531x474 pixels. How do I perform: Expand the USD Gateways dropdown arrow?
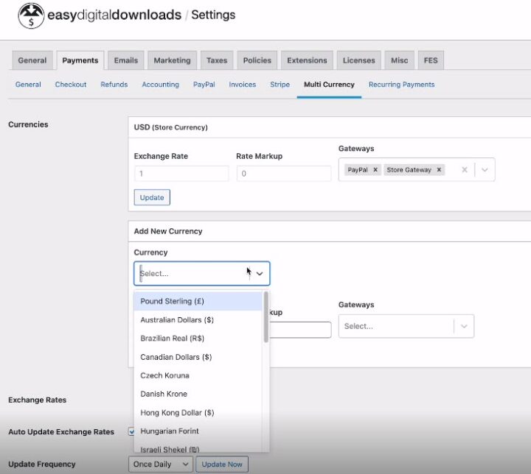(x=485, y=170)
